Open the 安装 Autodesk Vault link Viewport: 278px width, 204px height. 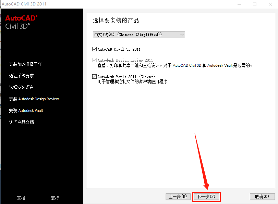coord(26,111)
